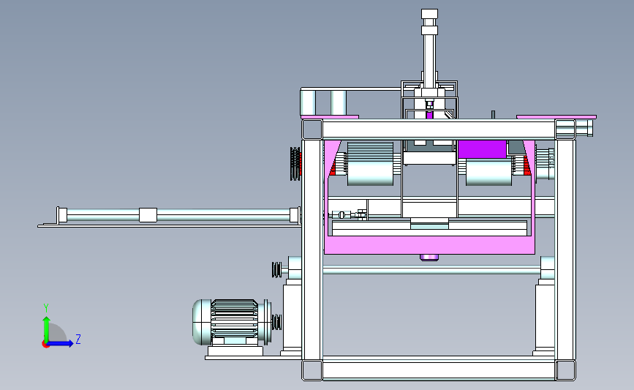Select the pink bottom panel of the hanging tray
This screenshot has height=390, width=634.
pos(430,245)
